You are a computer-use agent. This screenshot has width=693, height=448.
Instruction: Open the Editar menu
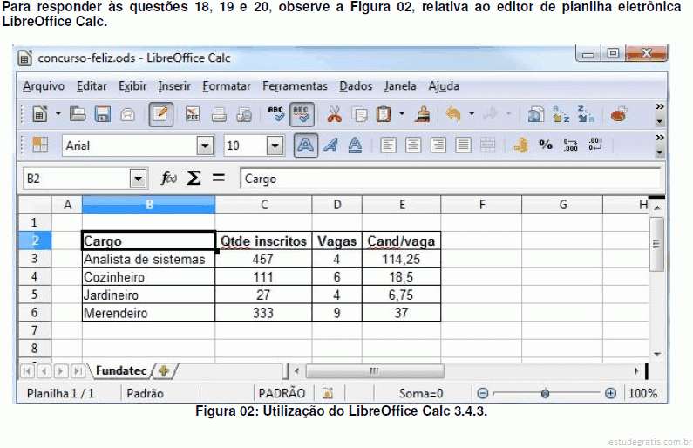coord(92,85)
